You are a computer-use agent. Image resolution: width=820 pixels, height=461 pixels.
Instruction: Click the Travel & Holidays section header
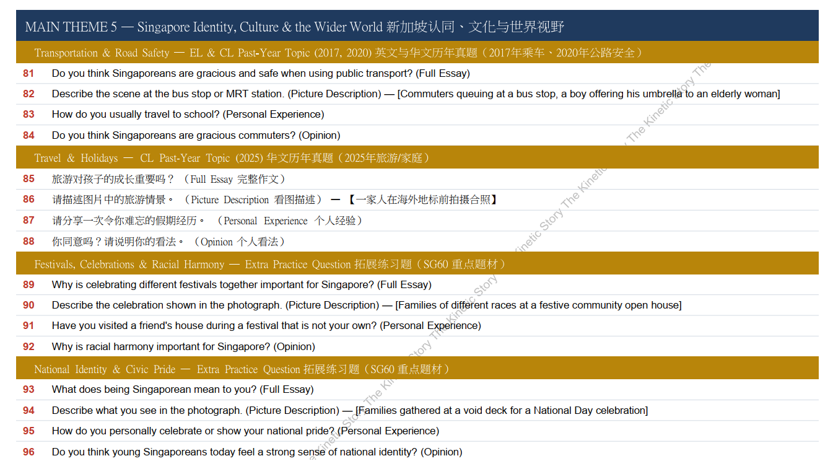[x=417, y=158]
